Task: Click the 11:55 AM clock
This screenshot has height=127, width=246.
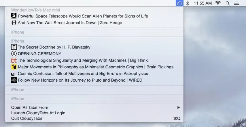Action: tap(203, 3)
